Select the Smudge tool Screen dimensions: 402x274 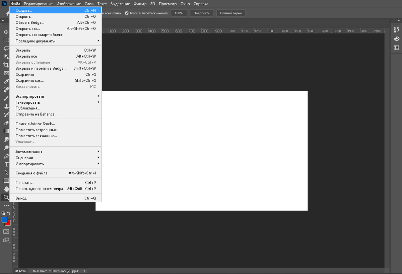(6, 140)
